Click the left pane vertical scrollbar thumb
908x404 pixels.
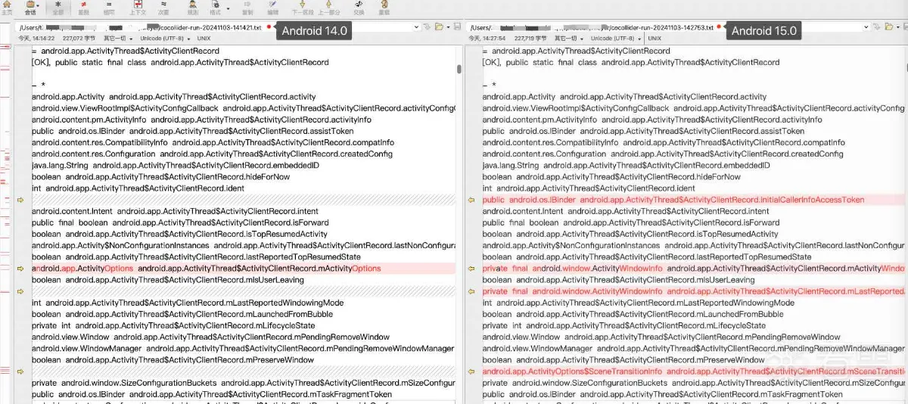[x=459, y=69]
